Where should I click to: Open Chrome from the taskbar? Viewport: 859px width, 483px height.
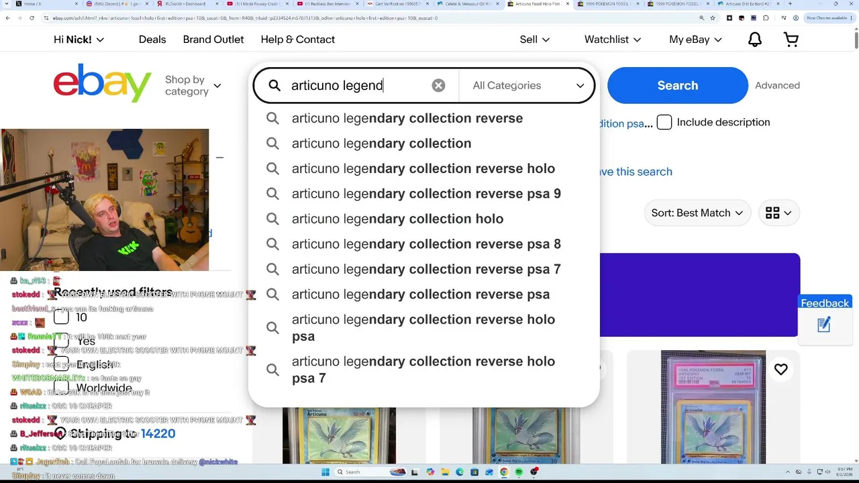point(504,472)
